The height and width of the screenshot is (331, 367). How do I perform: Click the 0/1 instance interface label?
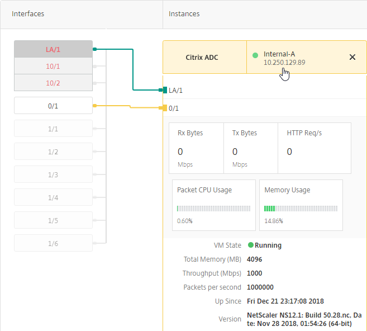(174, 108)
